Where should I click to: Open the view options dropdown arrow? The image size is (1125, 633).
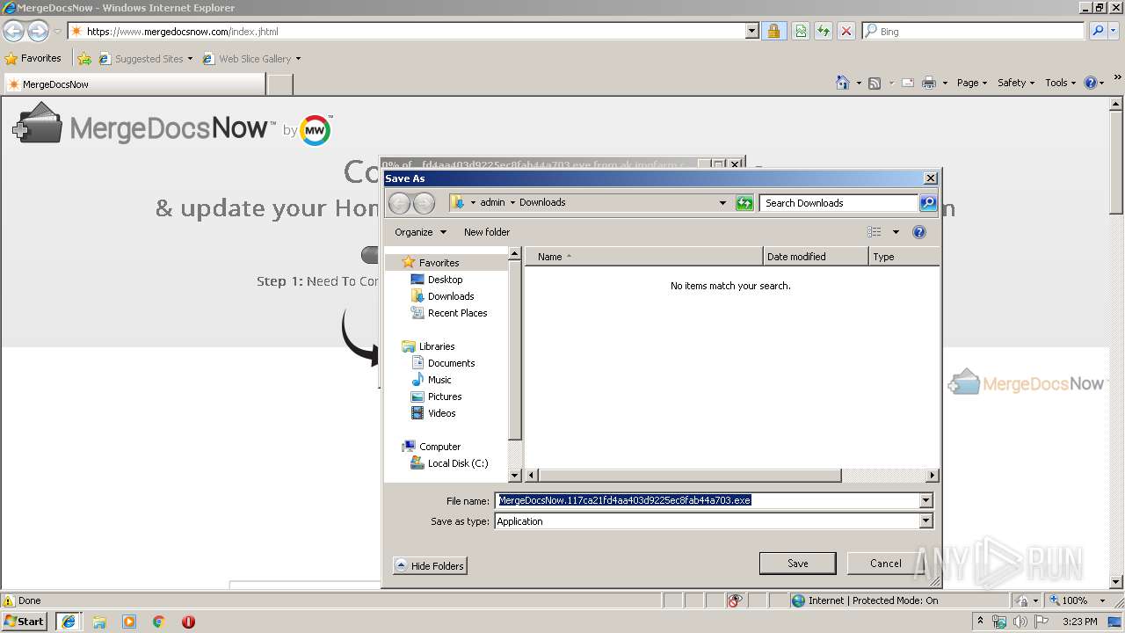[896, 232]
